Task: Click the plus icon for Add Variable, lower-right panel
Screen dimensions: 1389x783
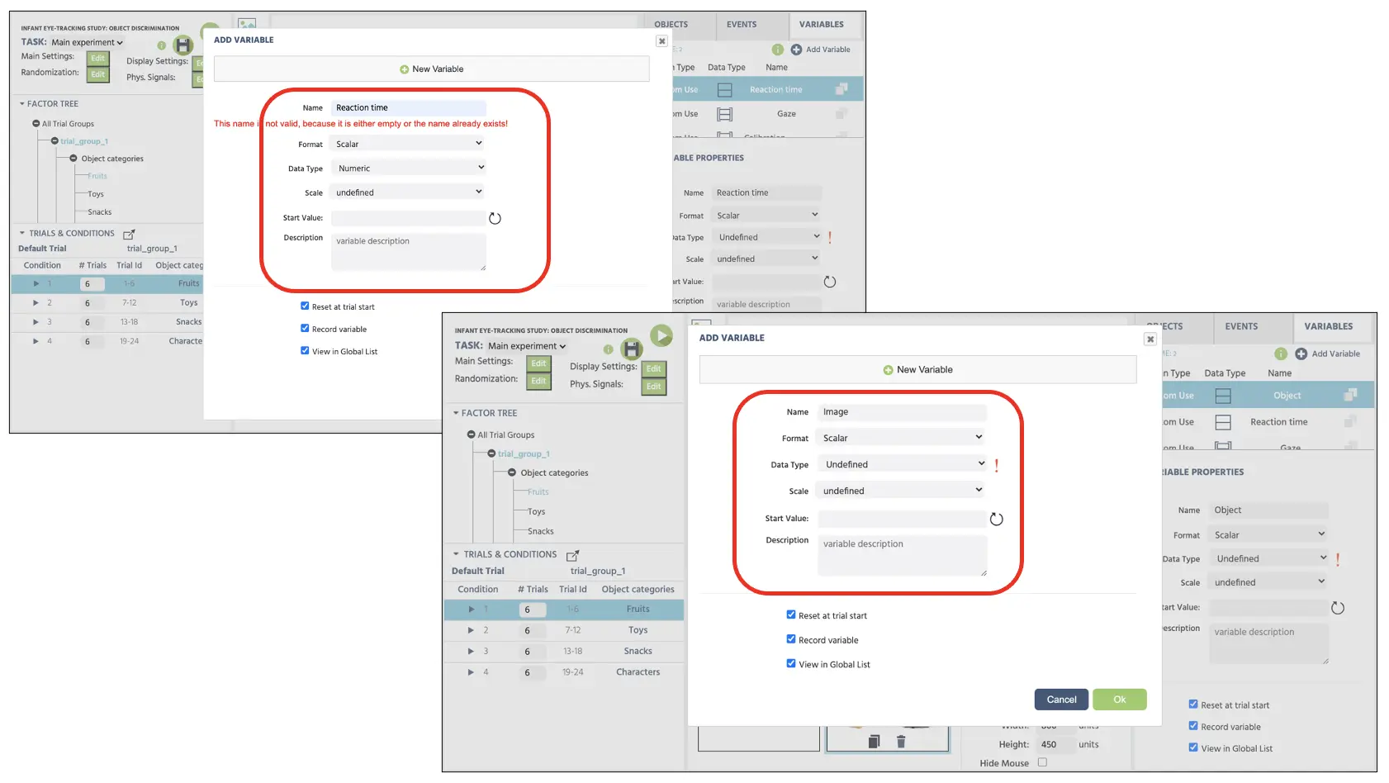Action: tap(1301, 354)
